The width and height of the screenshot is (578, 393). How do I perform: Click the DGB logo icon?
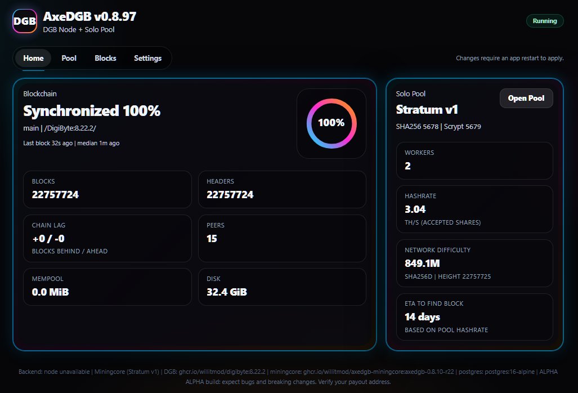(25, 21)
